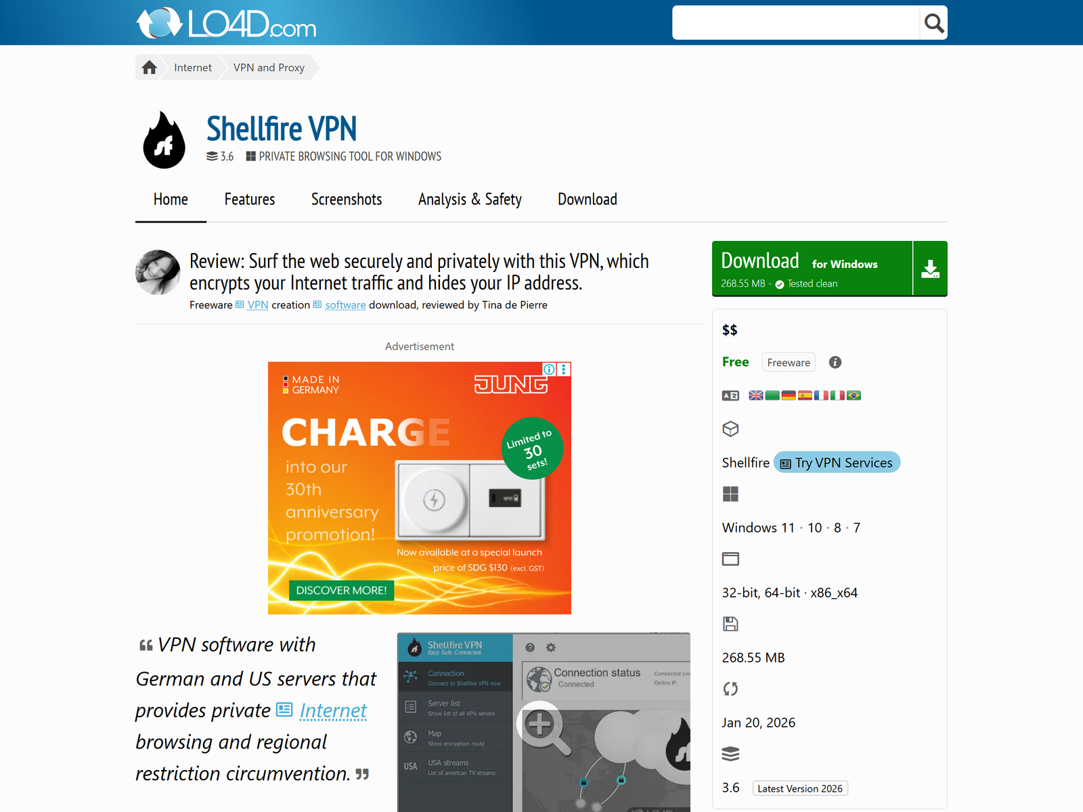This screenshot has height=812, width=1083.
Task: Go to home via breadcrumb house icon
Action: tap(150, 67)
